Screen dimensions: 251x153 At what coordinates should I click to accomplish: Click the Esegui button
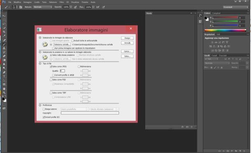[x=127, y=38]
